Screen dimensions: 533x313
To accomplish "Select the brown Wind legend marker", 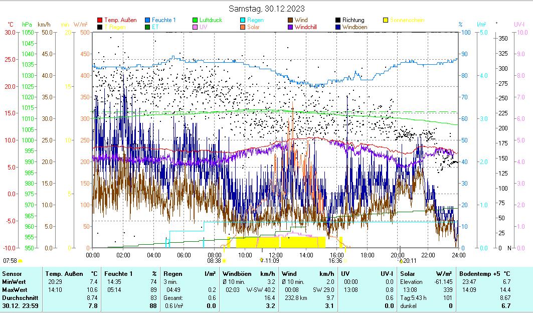I will click(291, 21).
